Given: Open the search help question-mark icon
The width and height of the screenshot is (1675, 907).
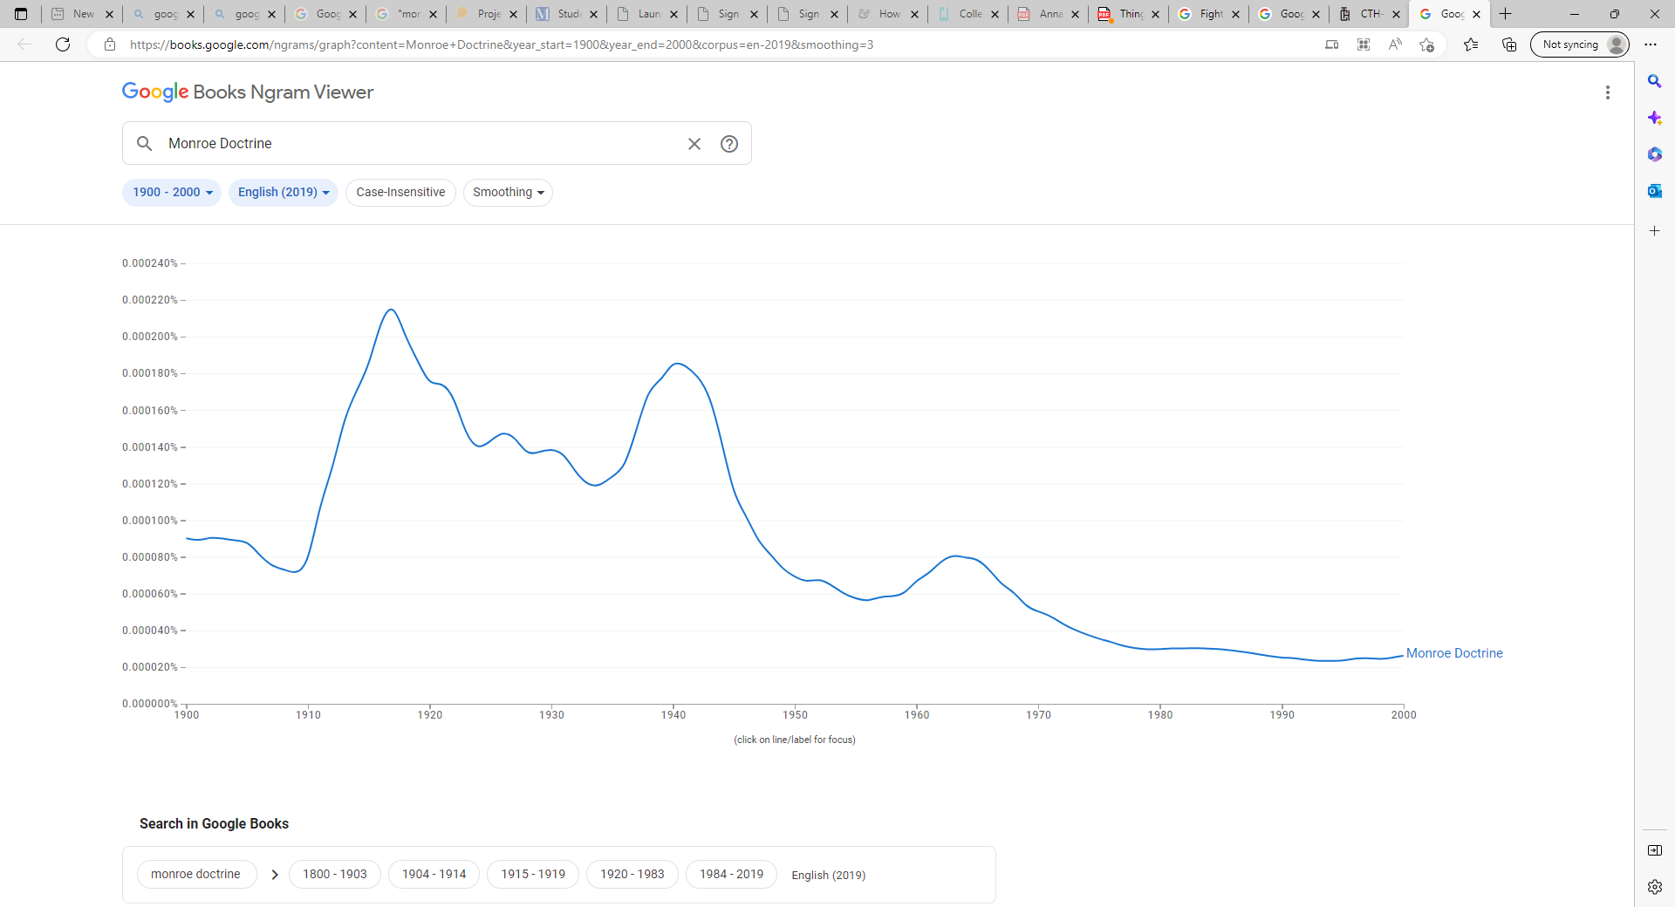Looking at the screenshot, I should (x=729, y=144).
